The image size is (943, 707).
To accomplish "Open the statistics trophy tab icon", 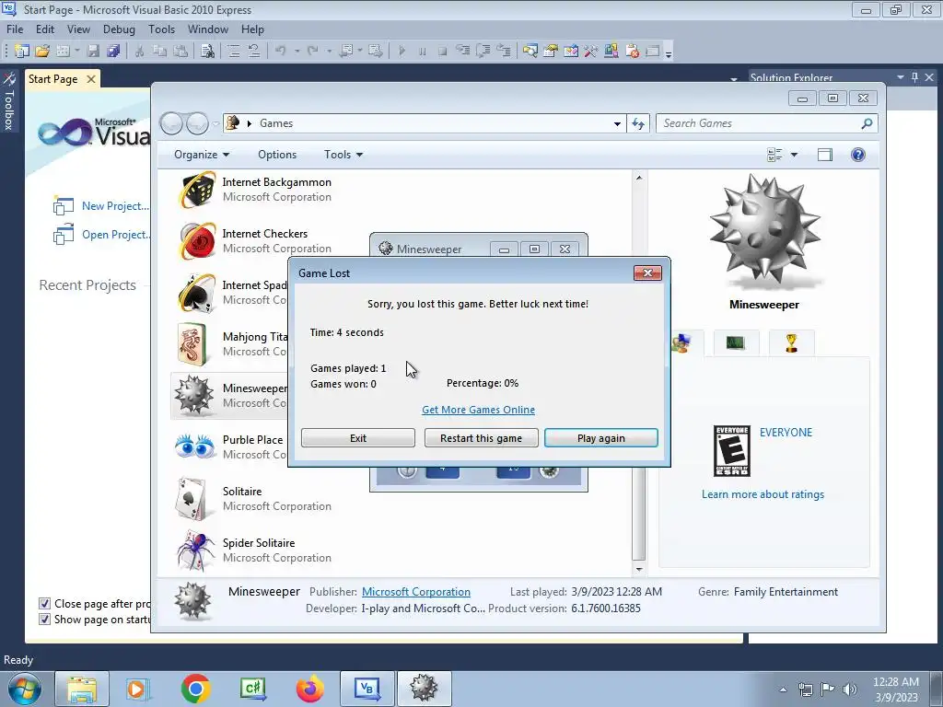I will pyautogui.click(x=791, y=342).
